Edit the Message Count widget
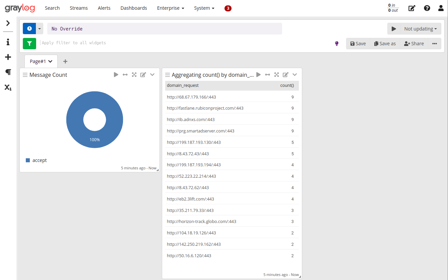448x280 pixels. (x=143, y=75)
